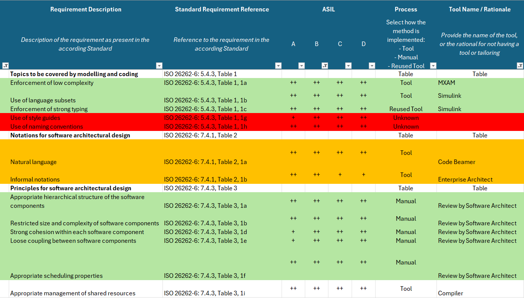Click the Unknown process cell for naming conventions
The width and height of the screenshot is (524, 298).
[x=406, y=127]
